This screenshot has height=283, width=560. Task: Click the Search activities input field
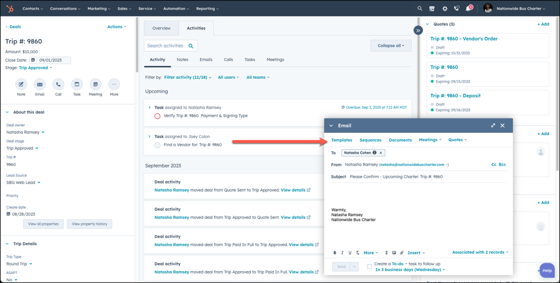[171, 46]
